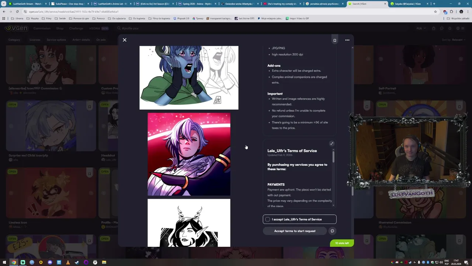Open File Explorer from the taskbar
Viewport: 472px width, 266px height.
[104, 262]
